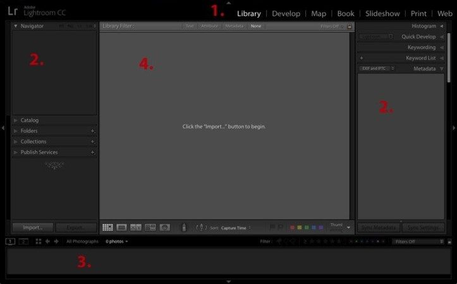Open People view (face icon)
The image size is (457, 284).
click(x=165, y=228)
